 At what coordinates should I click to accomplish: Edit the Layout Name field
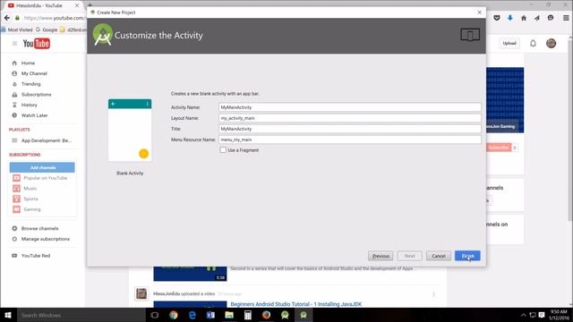click(350, 118)
